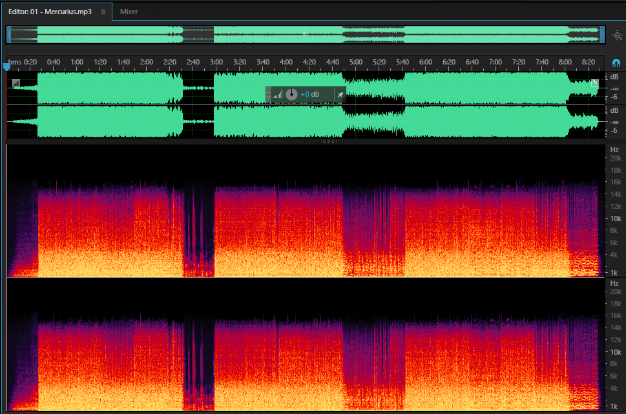Click the 1:00 mark on the time ruler

point(77,62)
